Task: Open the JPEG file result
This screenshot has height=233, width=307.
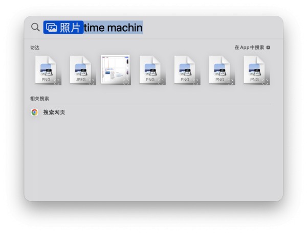Action: [83, 70]
